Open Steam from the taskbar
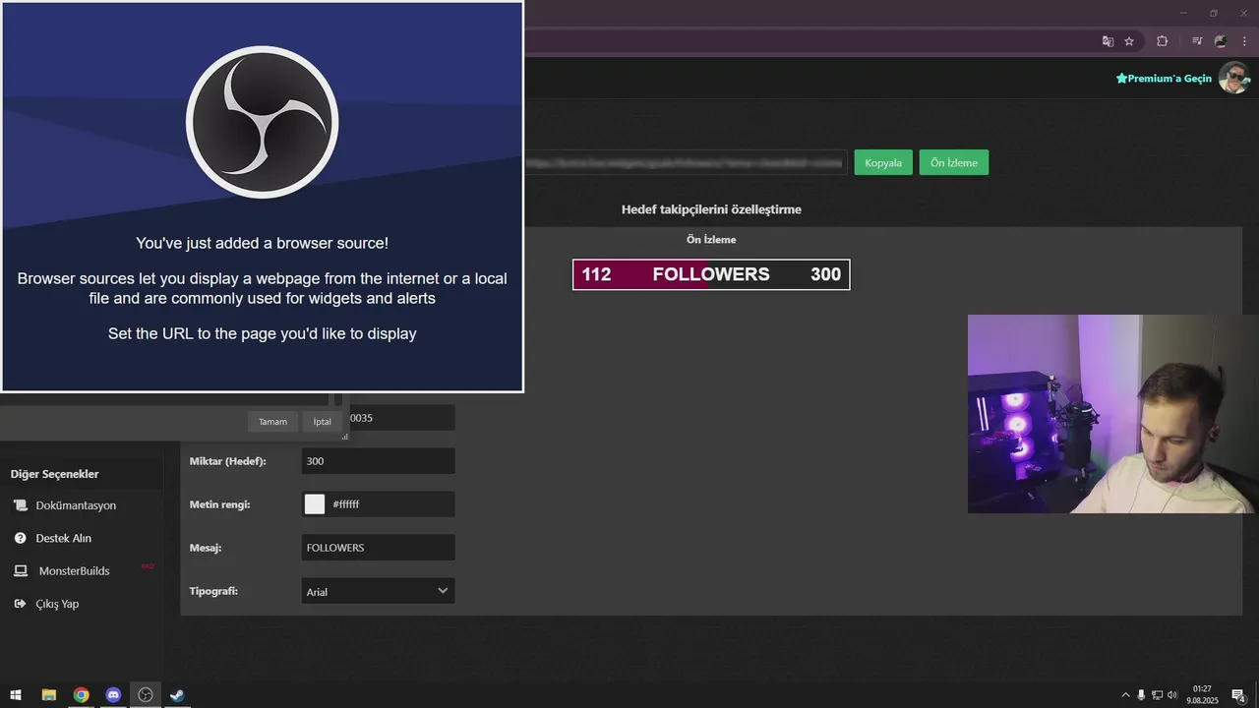This screenshot has width=1259, height=708. (x=177, y=695)
